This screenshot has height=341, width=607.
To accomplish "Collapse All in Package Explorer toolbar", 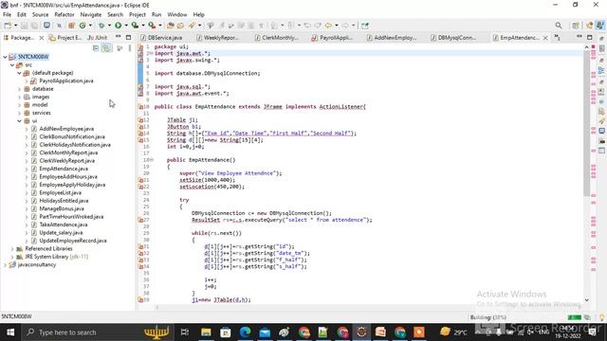I will tap(96, 48).
